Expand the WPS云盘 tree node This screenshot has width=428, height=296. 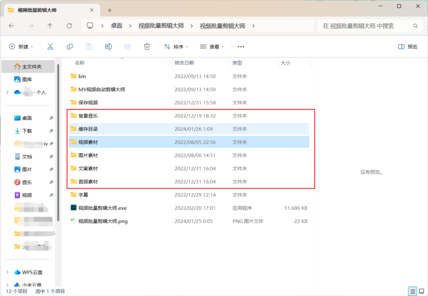[8, 272]
